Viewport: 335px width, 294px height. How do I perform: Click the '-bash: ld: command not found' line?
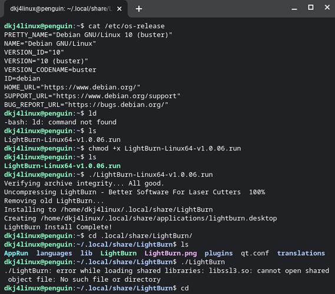[60, 122]
